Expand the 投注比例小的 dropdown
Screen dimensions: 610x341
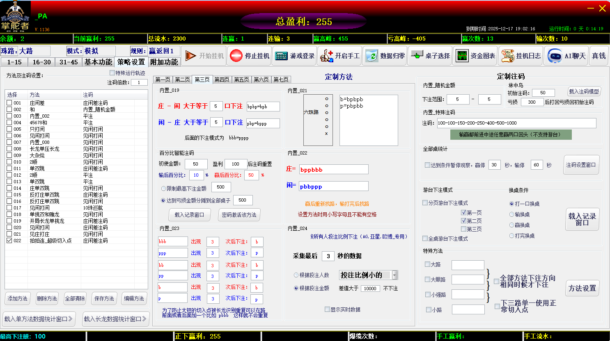[394, 275]
